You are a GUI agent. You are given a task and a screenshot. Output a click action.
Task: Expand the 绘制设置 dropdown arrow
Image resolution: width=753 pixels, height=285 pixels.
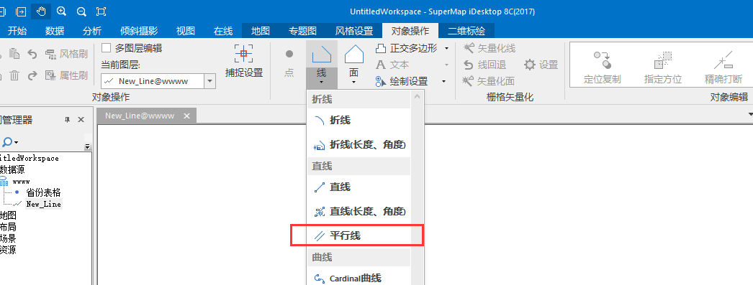[x=443, y=81]
